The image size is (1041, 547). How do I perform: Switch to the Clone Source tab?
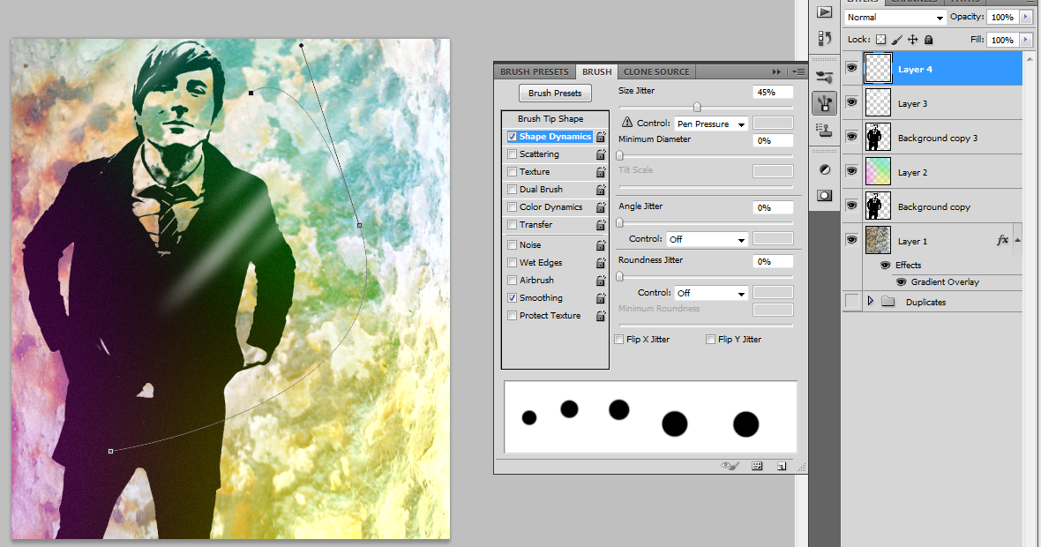coord(656,71)
